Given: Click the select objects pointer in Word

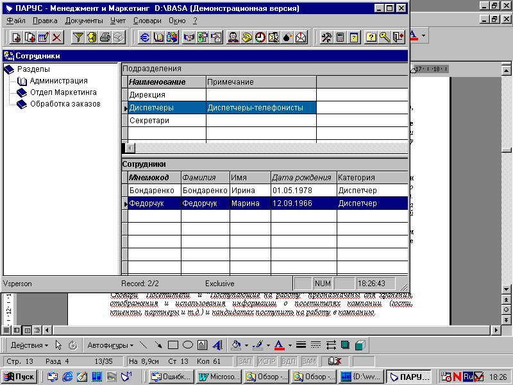Looking at the screenshot, I should [58, 345].
